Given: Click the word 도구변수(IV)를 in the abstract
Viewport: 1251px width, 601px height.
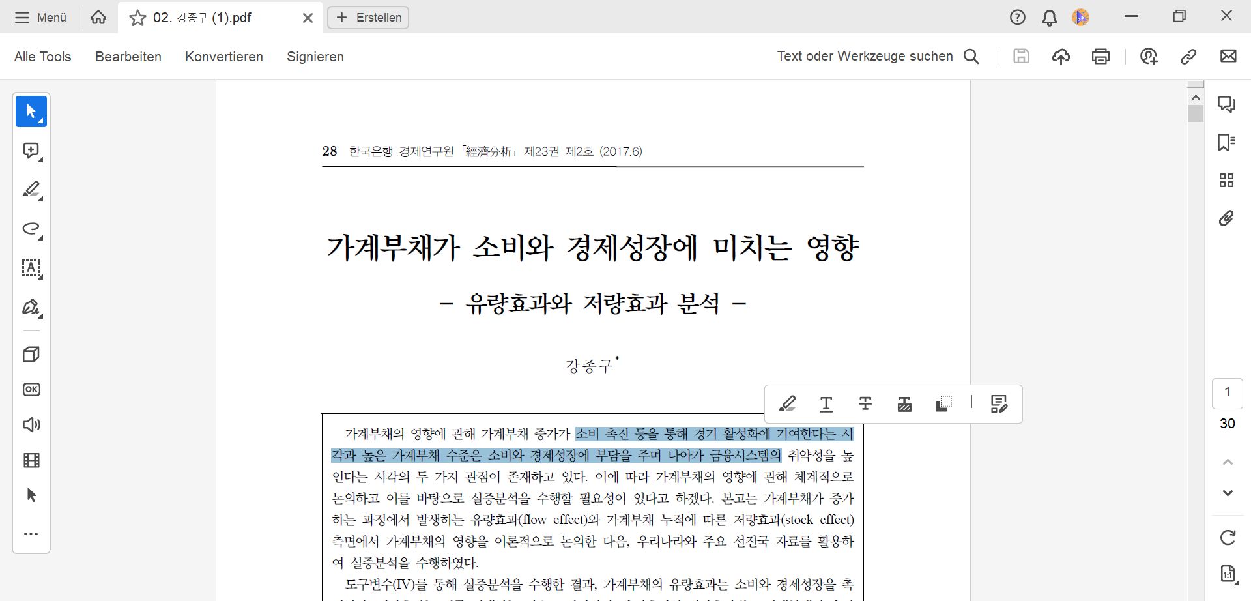Looking at the screenshot, I should [386, 584].
